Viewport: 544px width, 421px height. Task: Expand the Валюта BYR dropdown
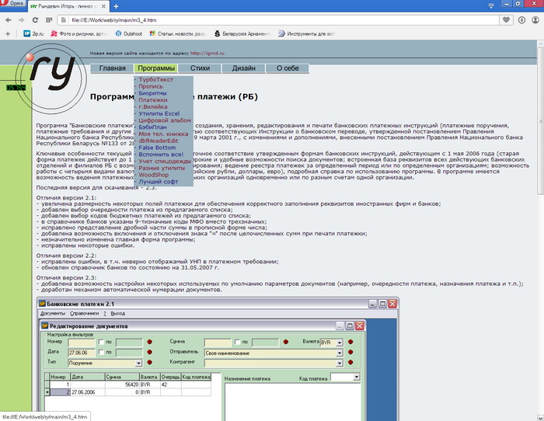pos(340,343)
